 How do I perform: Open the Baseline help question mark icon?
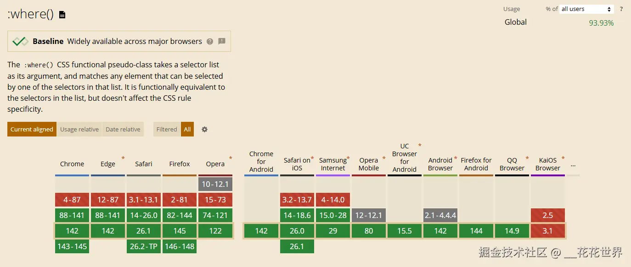(210, 41)
